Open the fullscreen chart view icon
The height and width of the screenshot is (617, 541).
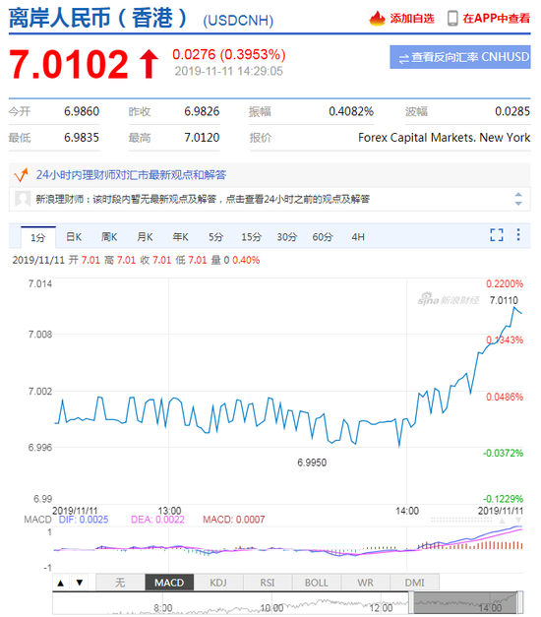tap(497, 235)
